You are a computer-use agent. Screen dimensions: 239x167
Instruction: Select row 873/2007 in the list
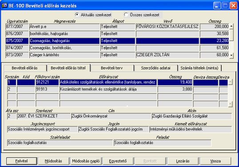coord(117,55)
